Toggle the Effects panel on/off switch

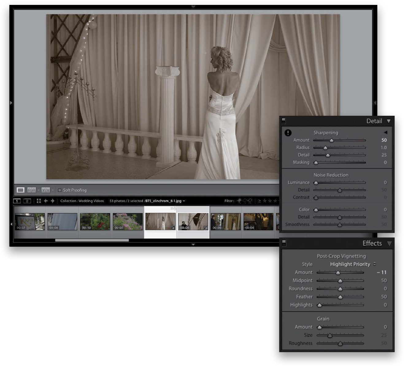pos(284,243)
